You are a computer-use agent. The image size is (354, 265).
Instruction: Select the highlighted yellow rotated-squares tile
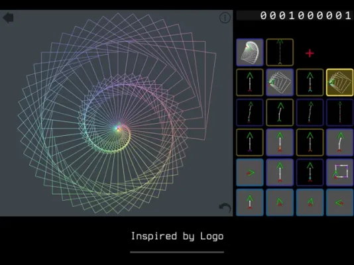coord(340,82)
